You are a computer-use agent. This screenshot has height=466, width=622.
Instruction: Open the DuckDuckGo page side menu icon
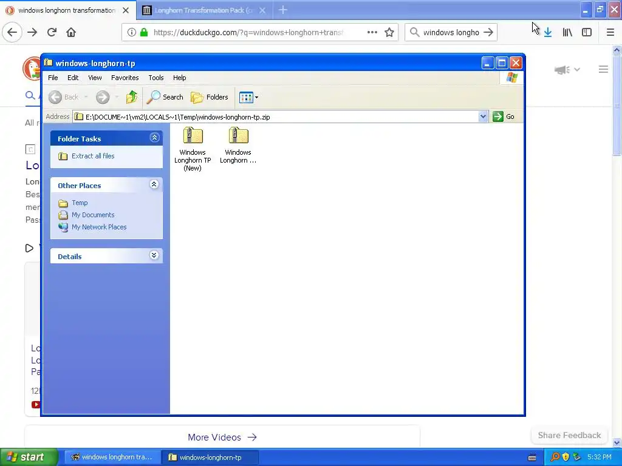click(603, 69)
